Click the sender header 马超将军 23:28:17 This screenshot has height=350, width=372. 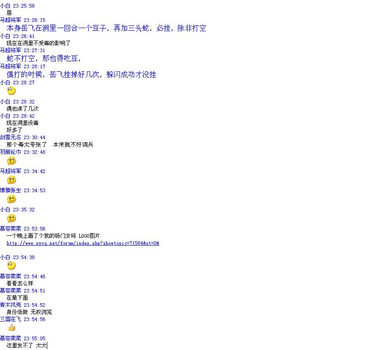[x=23, y=66]
